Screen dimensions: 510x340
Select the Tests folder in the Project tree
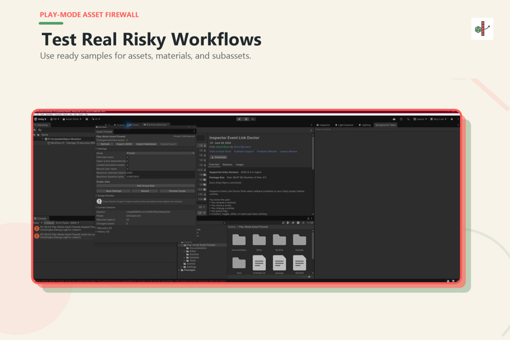(193, 261)
